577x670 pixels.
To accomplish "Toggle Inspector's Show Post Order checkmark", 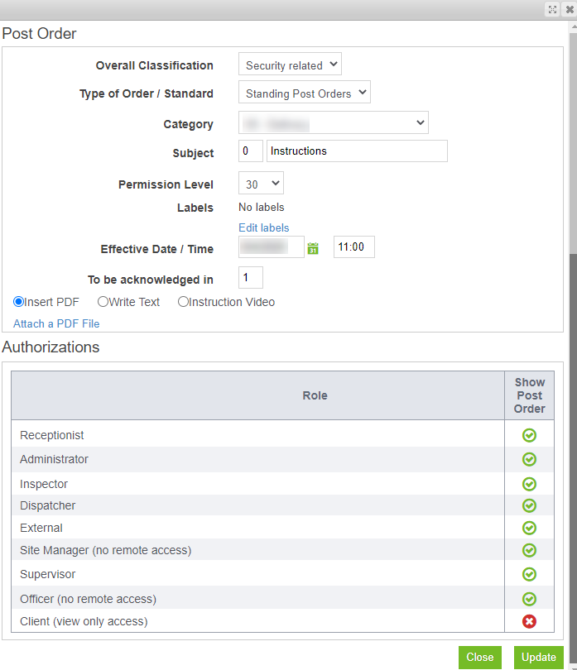I will coord(529,483).
